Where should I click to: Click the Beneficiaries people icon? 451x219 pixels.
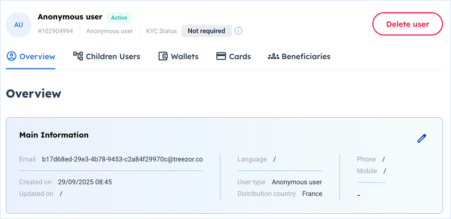(274, 56)
